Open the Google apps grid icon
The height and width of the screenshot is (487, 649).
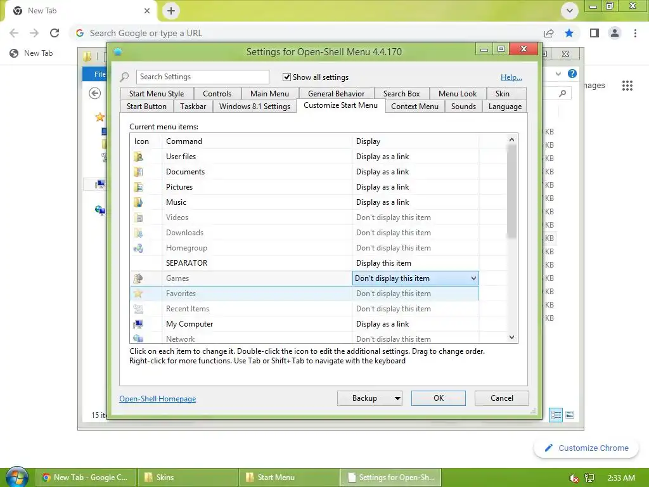[x=627, y=86]
